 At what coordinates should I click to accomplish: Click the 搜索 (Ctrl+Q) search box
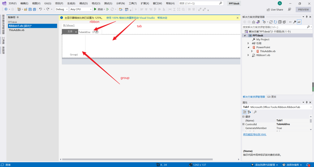tap(201, 3)
